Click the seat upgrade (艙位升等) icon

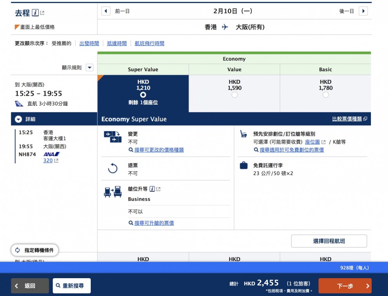pos(113,192)
